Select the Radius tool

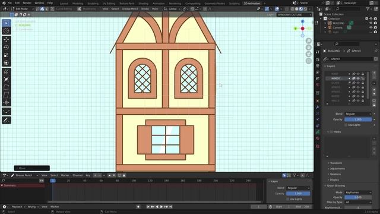point(7,79)
